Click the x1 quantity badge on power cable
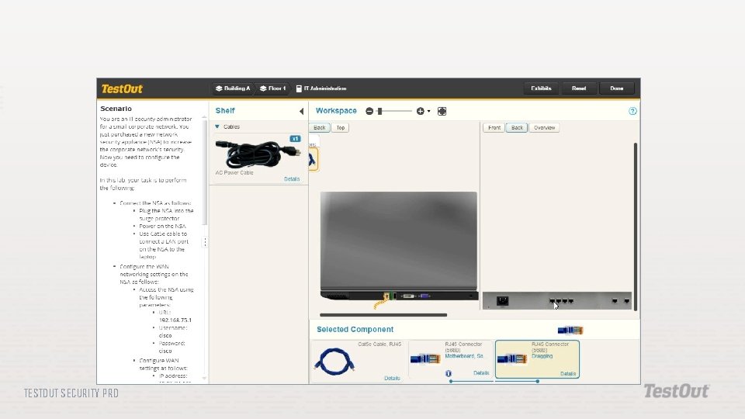 (295, 139)
